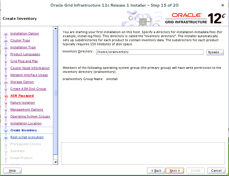The width and height of the screenshot is (229, 176).
Task: Click the Storage Option step node icon
Action: pyautogui.click(x=6, y=82)
